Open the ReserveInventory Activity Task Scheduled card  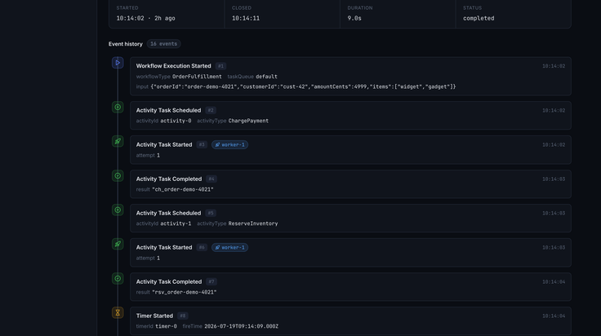pos(350,218)
